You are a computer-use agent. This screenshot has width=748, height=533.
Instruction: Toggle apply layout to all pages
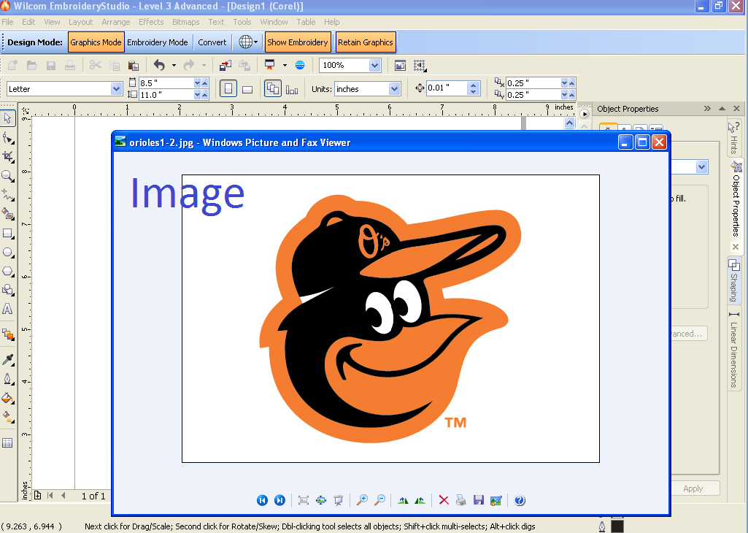(273, 89)
